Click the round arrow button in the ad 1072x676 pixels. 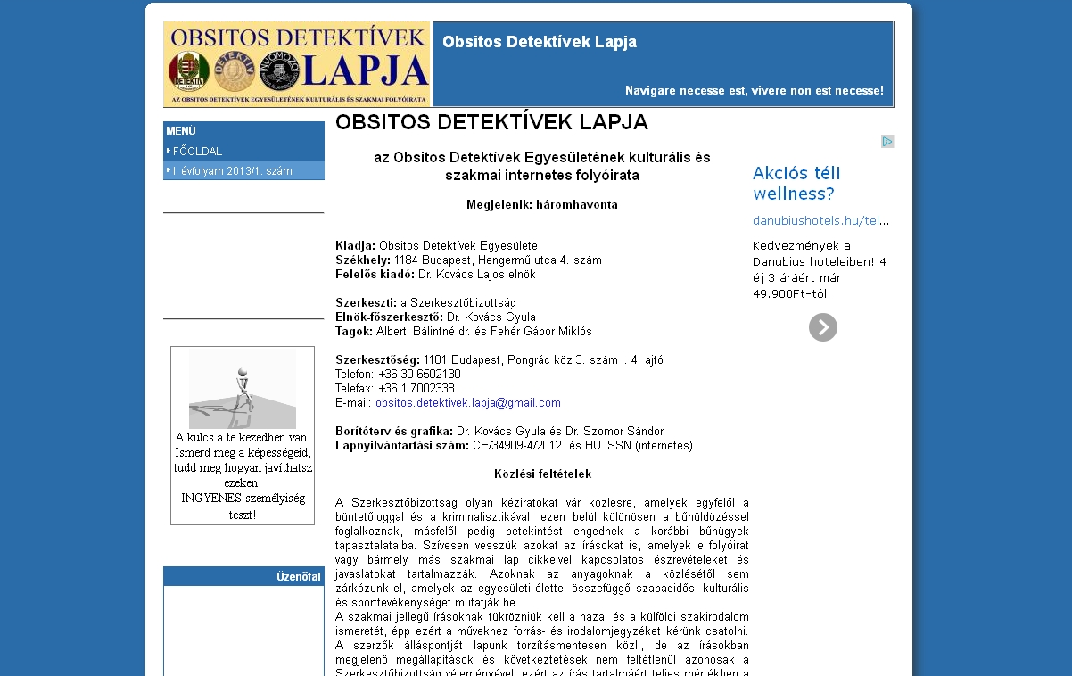coord(823,327)
